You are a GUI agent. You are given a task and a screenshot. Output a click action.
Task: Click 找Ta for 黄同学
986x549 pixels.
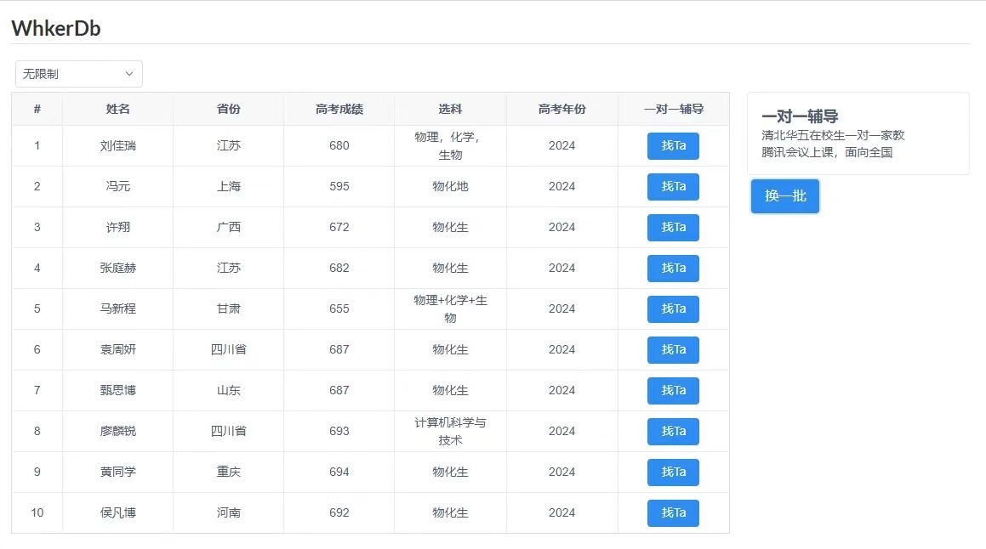(673, 473)
